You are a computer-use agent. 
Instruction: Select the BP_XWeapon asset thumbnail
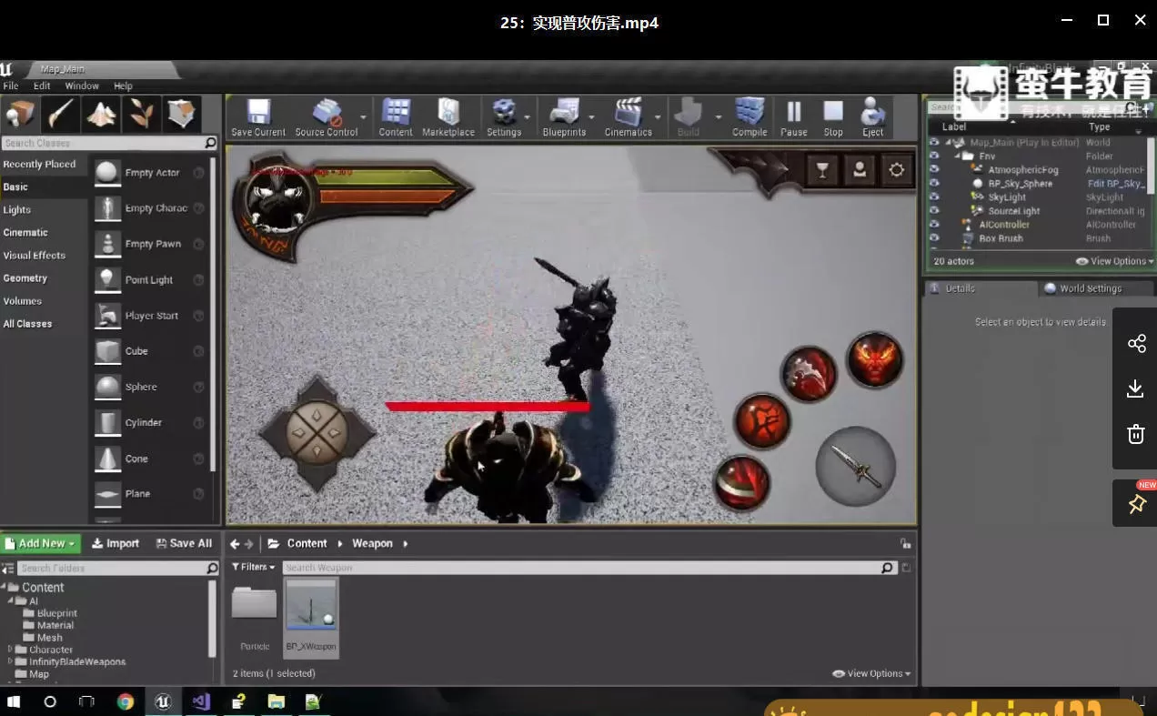coord(311,605)
